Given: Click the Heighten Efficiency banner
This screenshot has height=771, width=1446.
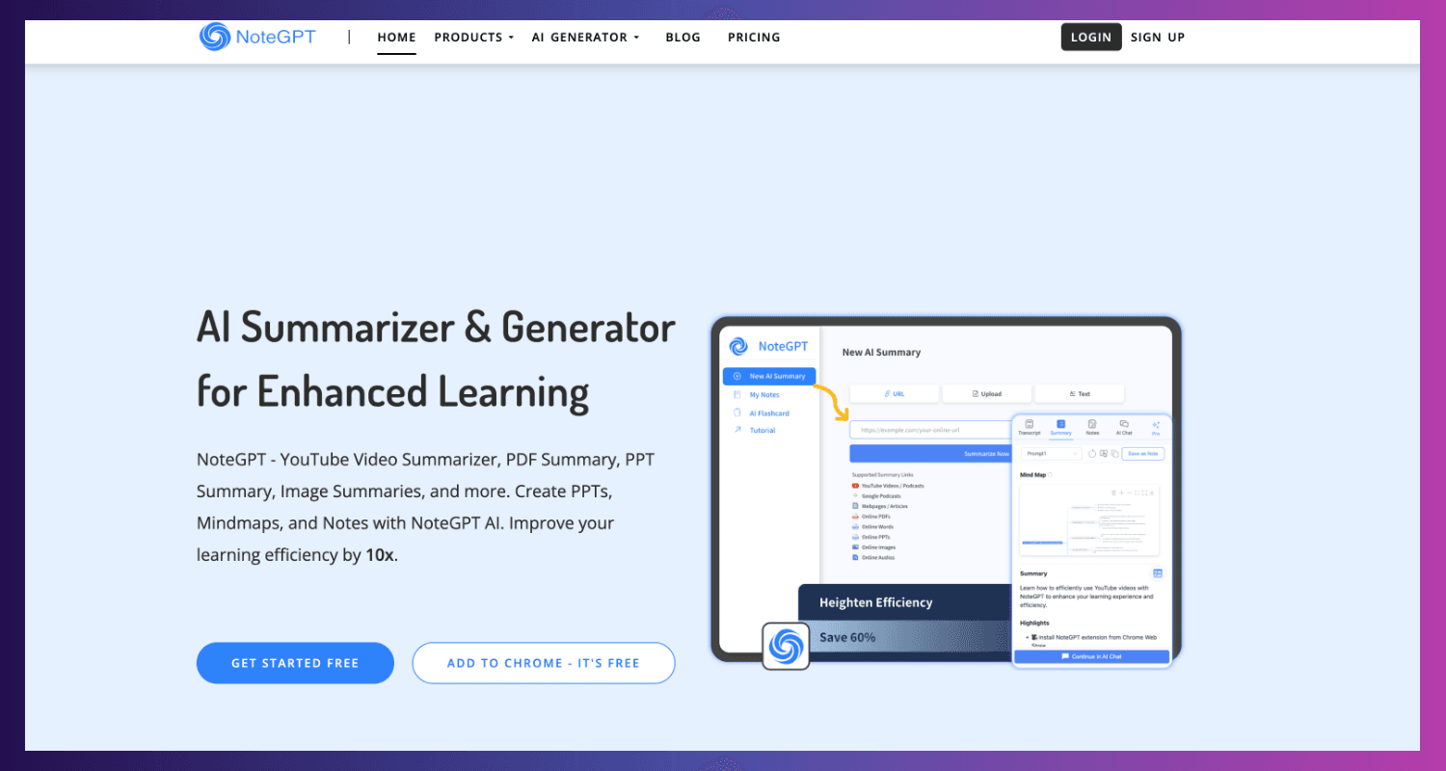Looking at the screenshot, I should tap(905, 602).
